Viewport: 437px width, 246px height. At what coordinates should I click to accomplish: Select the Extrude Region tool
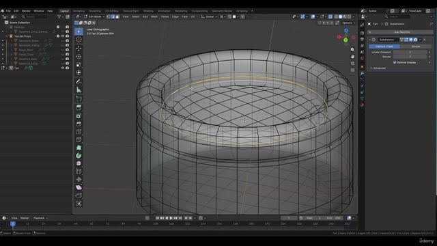click(x=79, y=107)
